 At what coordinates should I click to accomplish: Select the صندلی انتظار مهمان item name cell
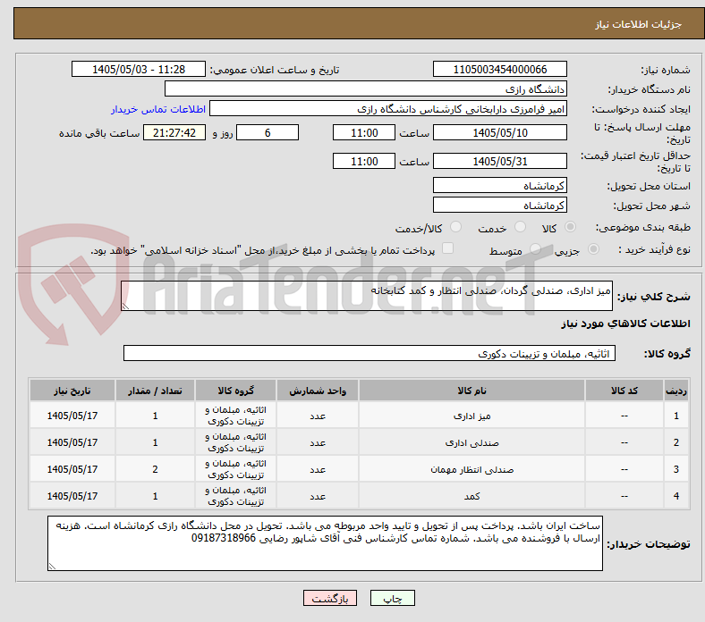[472, 470]
